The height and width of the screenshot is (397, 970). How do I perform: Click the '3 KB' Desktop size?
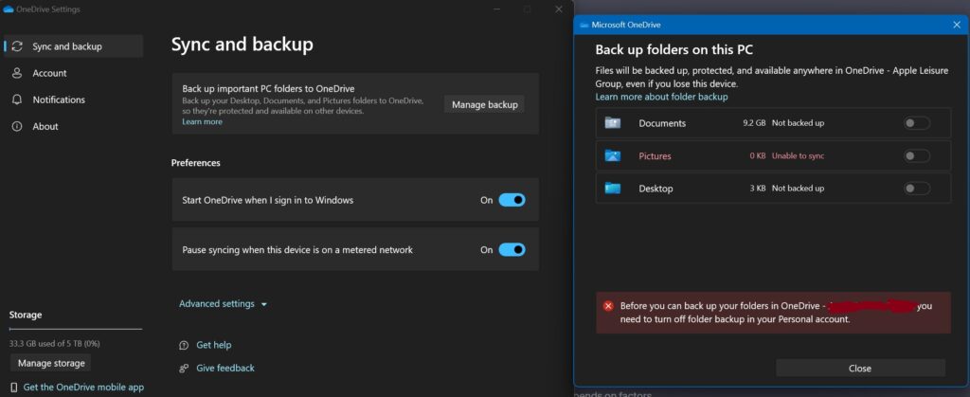[758, 188]
